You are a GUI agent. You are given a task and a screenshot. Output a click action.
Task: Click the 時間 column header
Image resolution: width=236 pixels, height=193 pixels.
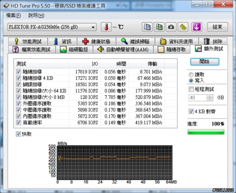[x=114, y=64]
